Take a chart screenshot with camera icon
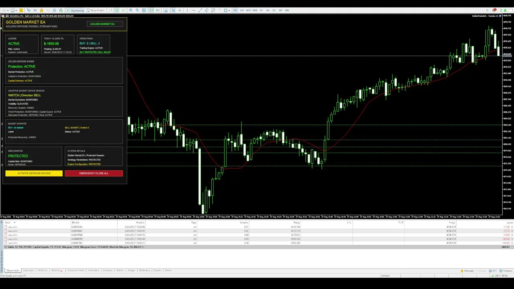This screenshot has width=514, height=289. point(166,10)
